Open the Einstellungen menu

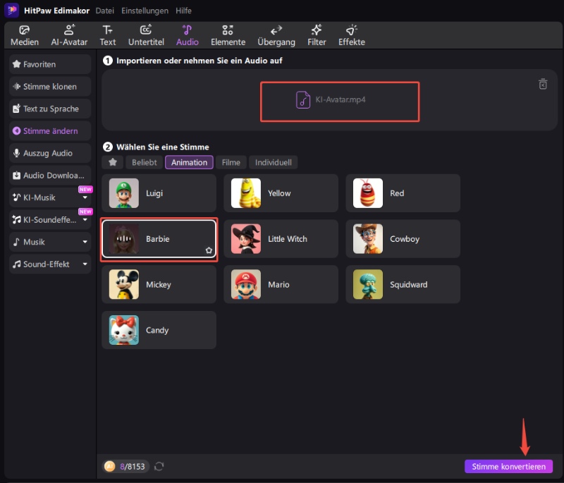[145, 11]
